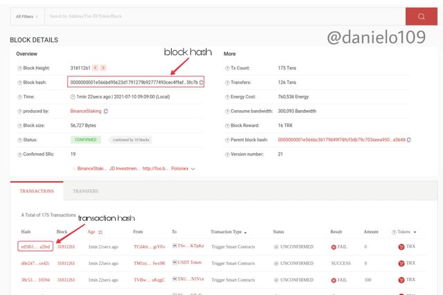Switch to the TRANSFERS tab

coord(86,191)
